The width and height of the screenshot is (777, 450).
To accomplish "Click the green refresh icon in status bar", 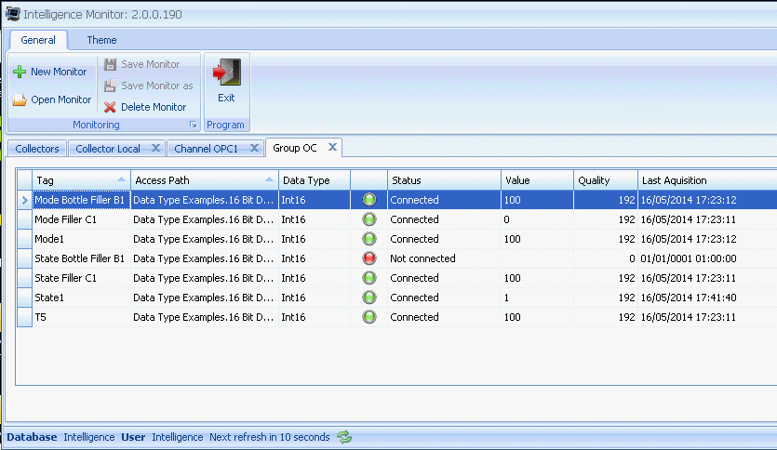I will (344, 437).
